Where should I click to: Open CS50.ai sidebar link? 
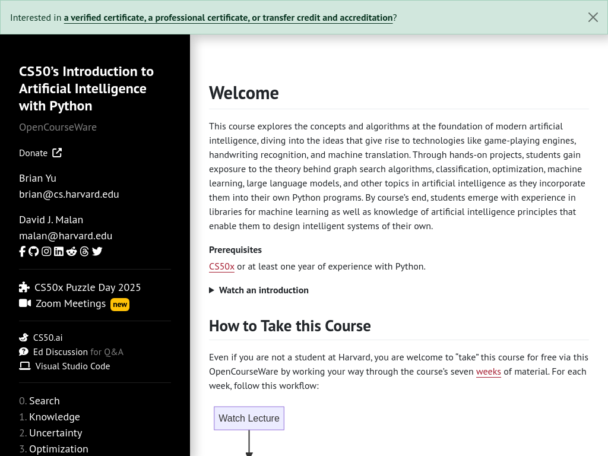[41, 337]
